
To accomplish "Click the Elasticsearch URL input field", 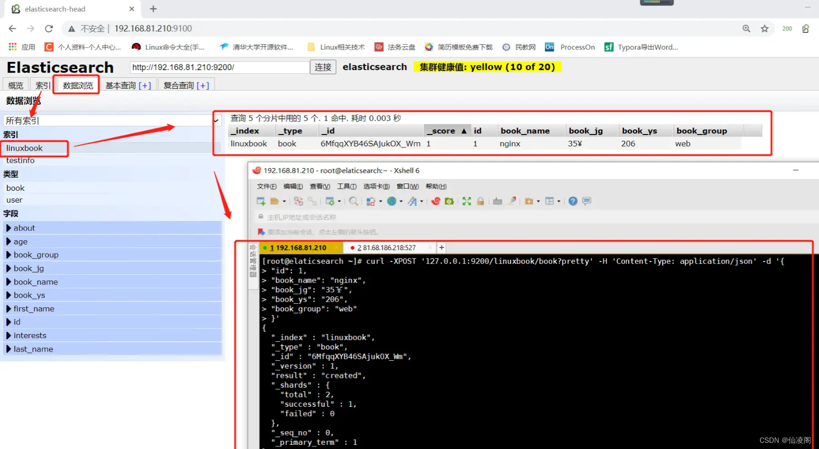I will click(x=219, y=67).
